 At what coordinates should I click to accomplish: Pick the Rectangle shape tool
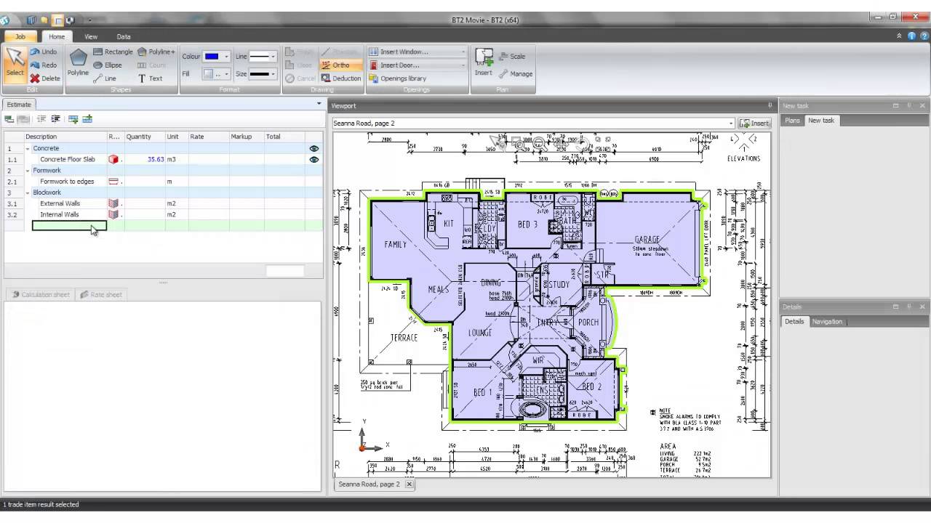pos(113,52)
